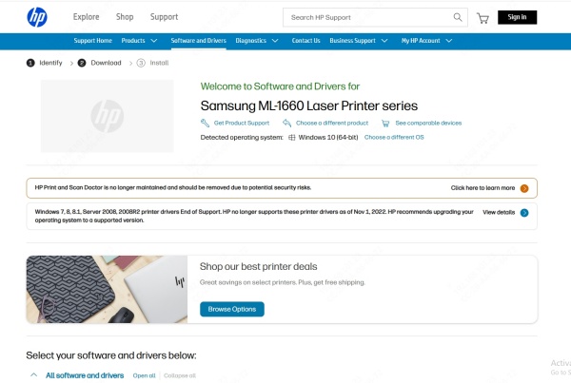Click the All software and drivers heading

click(85, 375)
